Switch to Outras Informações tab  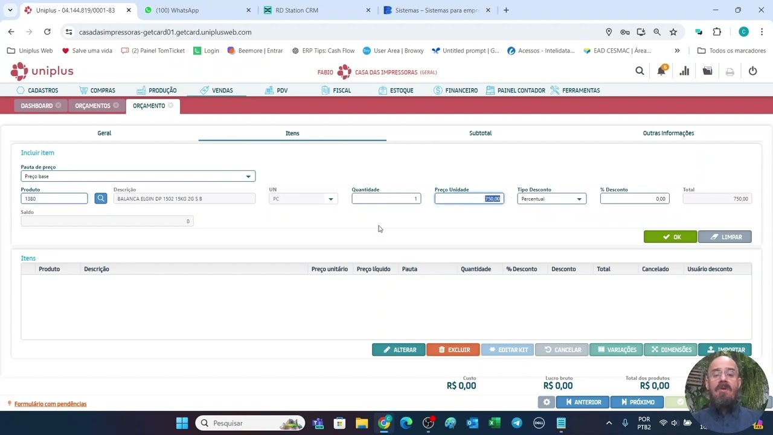pyautogui.click(x=669, y=133)
